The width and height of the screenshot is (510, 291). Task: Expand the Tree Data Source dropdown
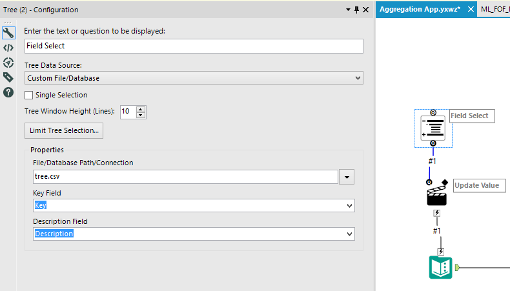click(x=358, y=78)
